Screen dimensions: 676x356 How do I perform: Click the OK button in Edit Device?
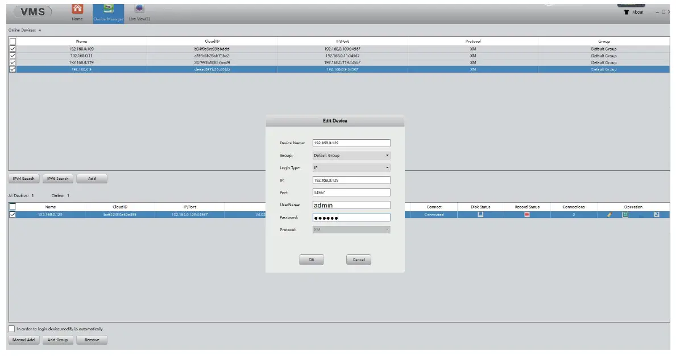[311, 259]
